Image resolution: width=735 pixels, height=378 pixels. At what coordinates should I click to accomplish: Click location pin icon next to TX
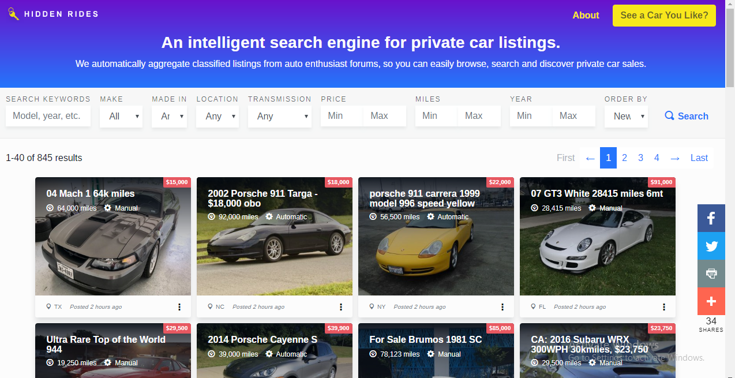(48, 306)
